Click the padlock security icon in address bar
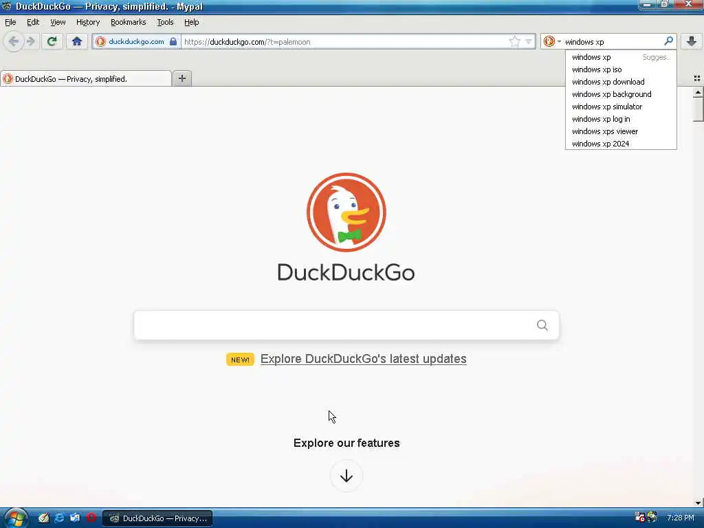Screen dimensions: 704x528 (x=173, y=42)
